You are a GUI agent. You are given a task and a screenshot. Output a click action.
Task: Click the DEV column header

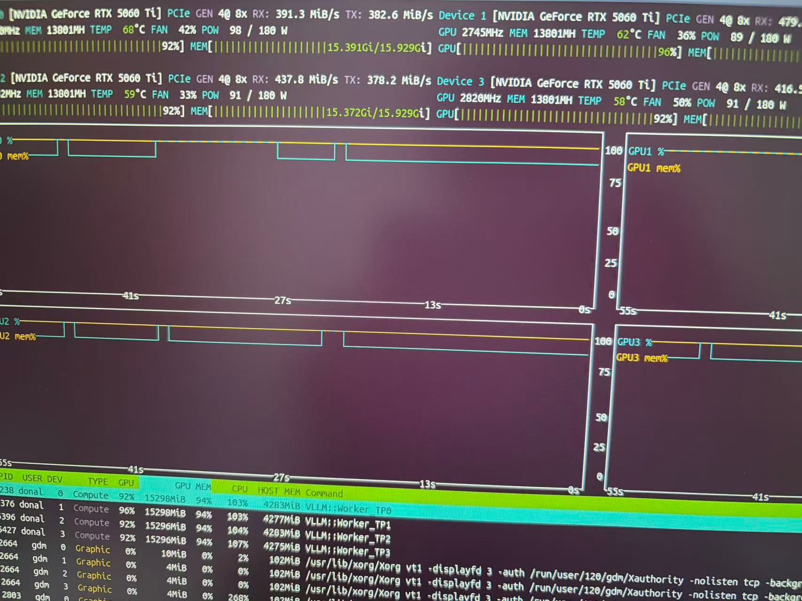click(55, 479)
